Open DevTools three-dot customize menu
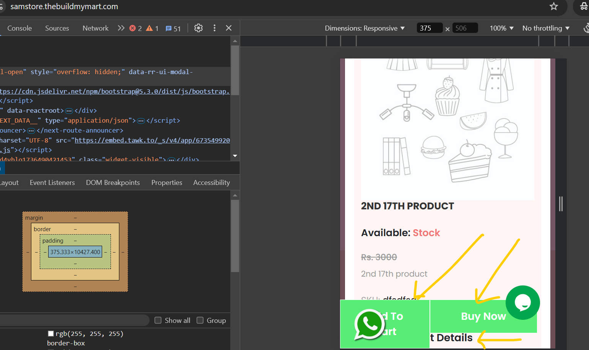Viewport: 589px width, 350px height. [215, 28]
